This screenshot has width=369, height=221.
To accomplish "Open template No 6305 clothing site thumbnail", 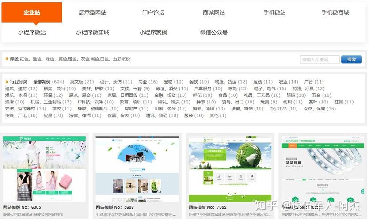I will pyautogui.click(x=44, y=169).
